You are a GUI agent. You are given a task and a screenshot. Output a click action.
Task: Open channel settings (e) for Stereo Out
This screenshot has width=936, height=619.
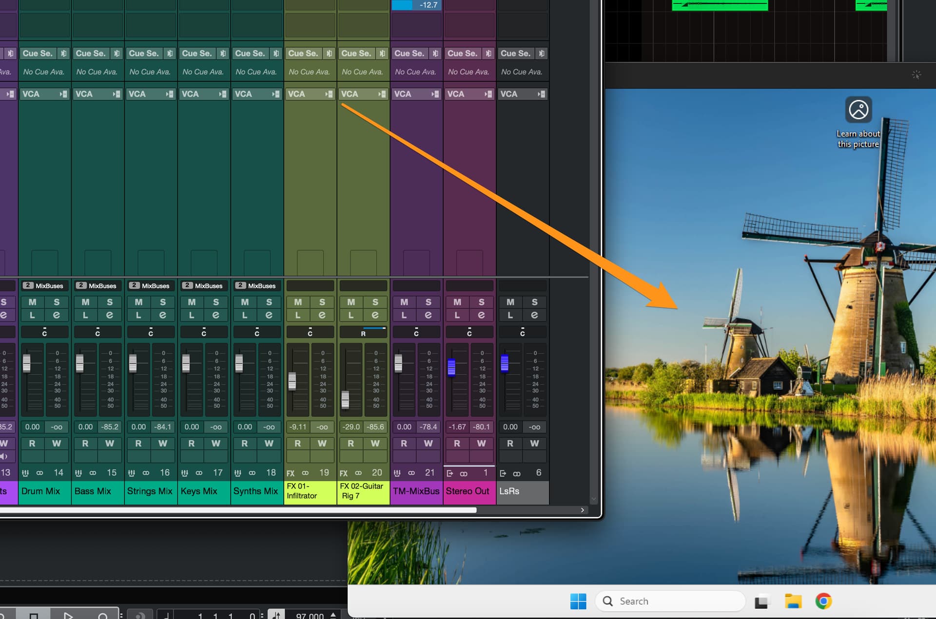(x=482, y=315)
